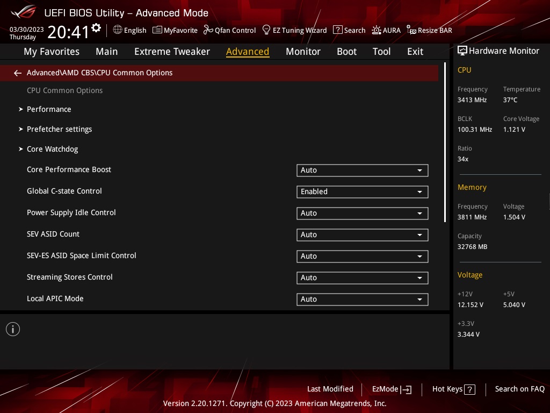This screenshot has height=413, width=550.
Task: Click CPU temperature value 37°C
Action: pyautogui.click(x=510, y=100)
